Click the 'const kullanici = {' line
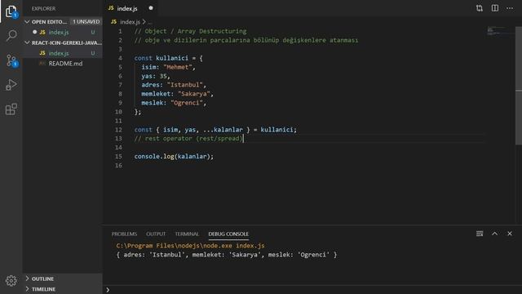This screenshot has width=522, height=294. [169, 58]
